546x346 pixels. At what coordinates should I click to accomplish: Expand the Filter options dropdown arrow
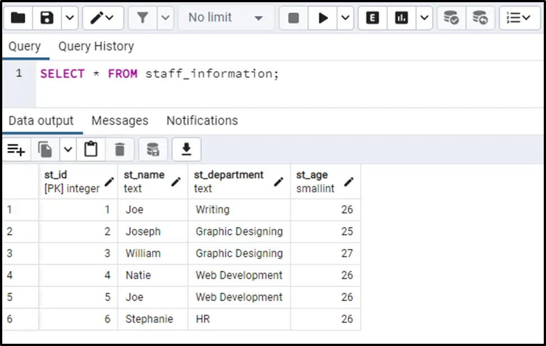pos(165,18)
